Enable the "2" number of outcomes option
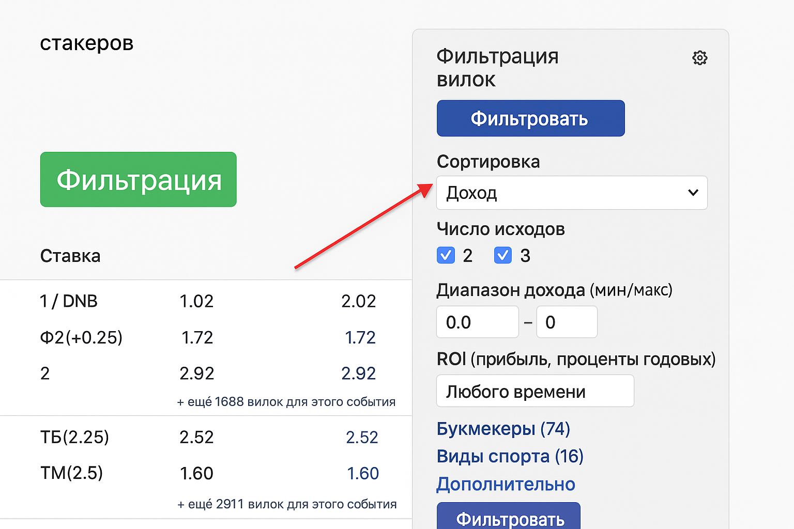Image resolution: width=794 pixels, height=529 pixels. 446,255
